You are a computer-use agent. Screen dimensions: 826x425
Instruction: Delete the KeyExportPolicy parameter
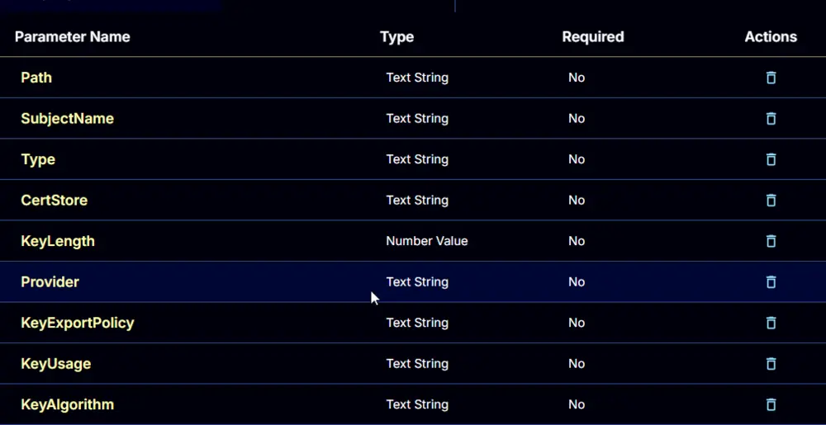tap(771, 323)
